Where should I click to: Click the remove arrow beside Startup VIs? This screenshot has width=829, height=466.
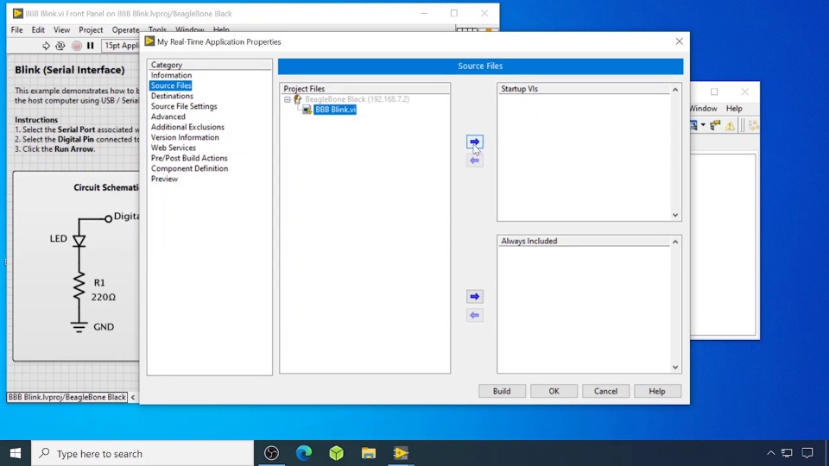coord(474,161)
